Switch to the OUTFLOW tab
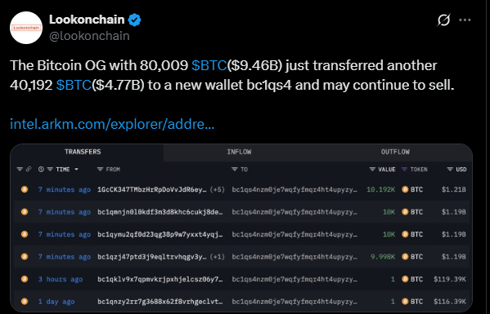The height and width of the screenshot is (314, 490). pos(395,152)
